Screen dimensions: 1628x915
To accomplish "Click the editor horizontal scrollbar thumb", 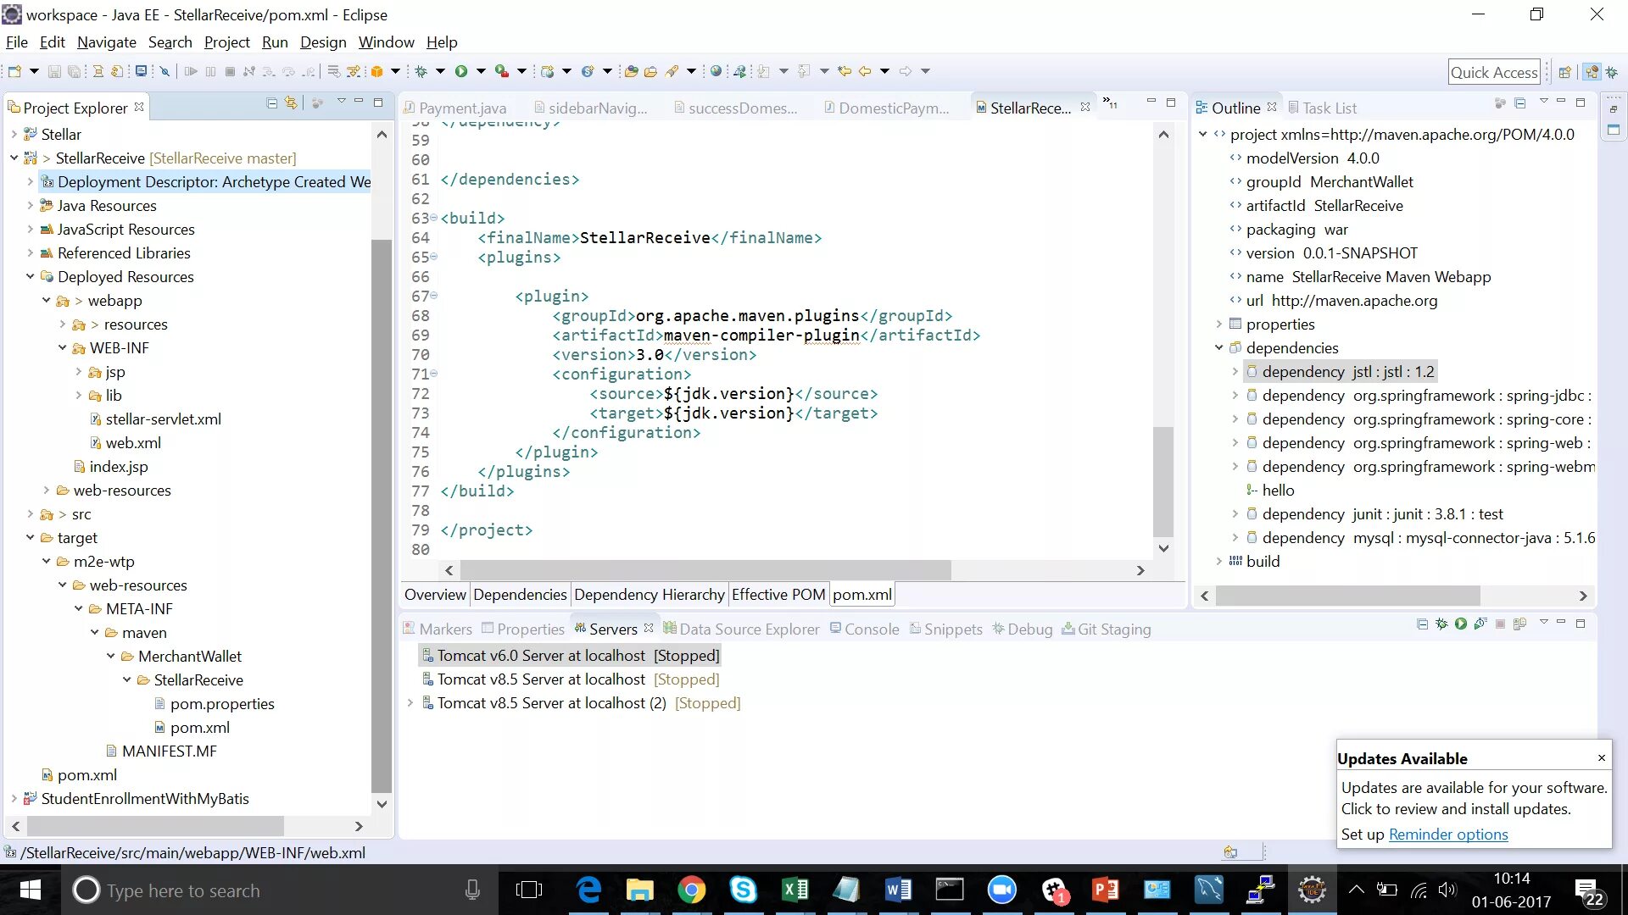I will 704,570.
